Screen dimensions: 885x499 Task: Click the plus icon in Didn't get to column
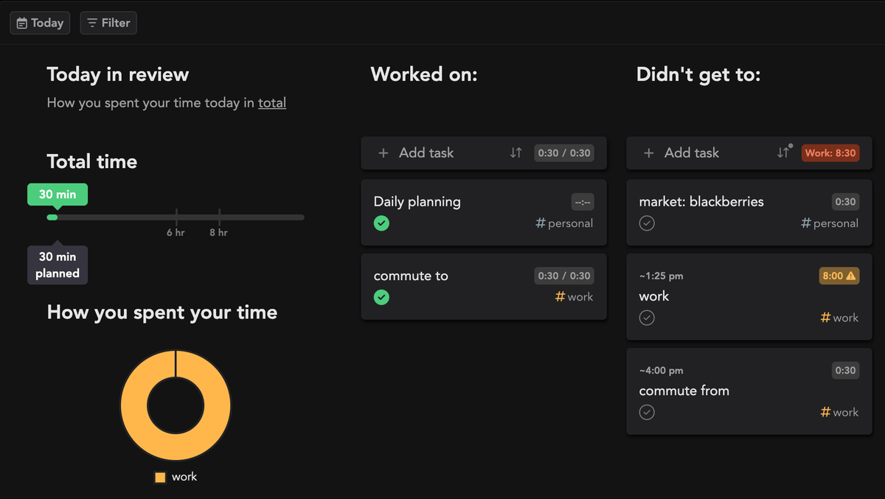pos(648,153)
